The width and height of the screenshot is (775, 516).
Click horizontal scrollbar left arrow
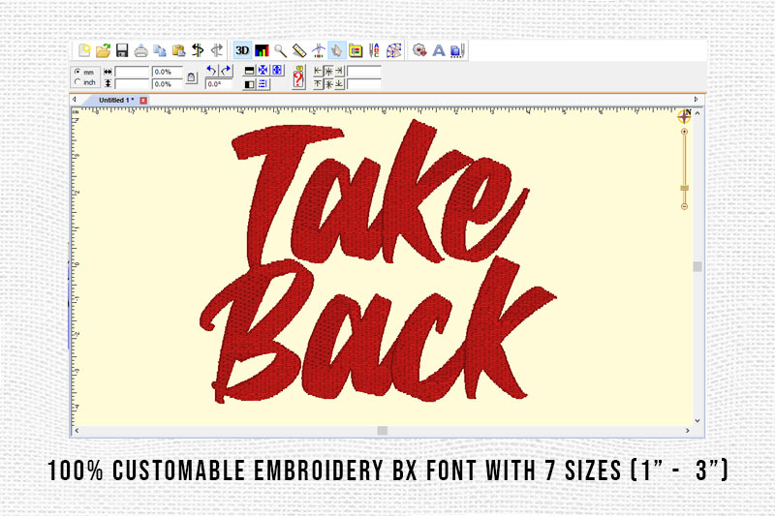[77, 431]
